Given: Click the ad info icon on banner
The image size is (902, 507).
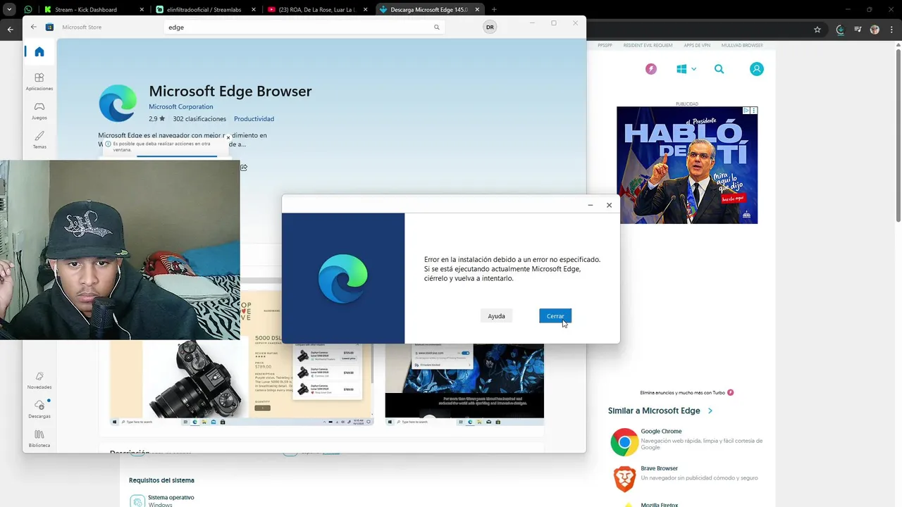Looking at the screenshot, I should click(747, 111).
